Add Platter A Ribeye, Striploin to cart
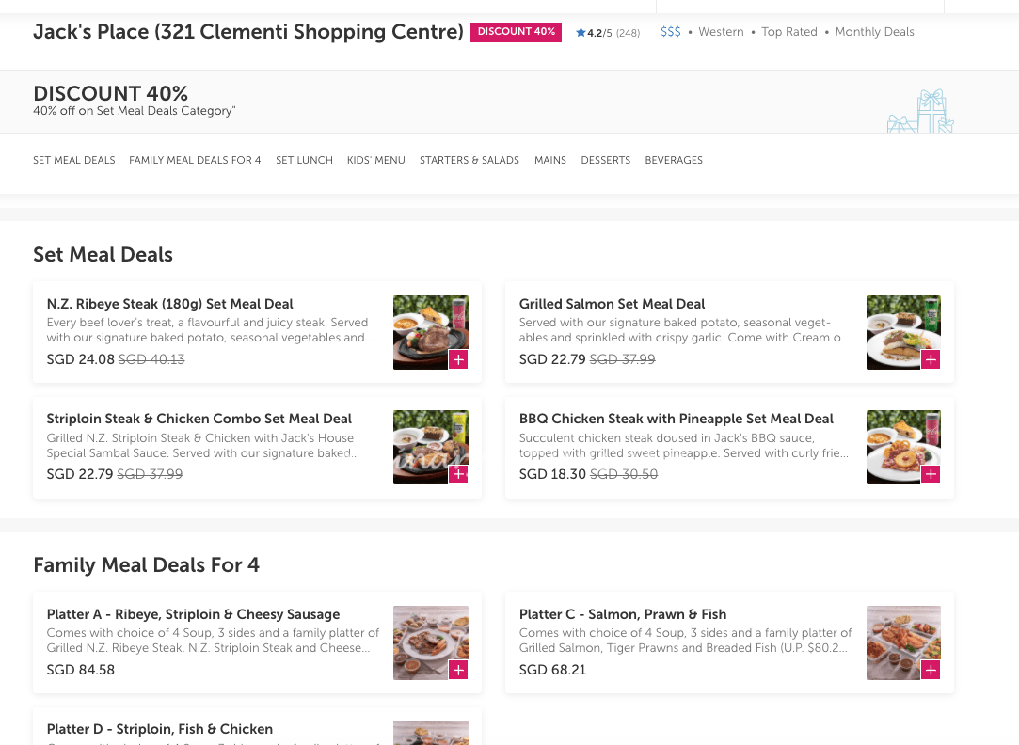Viewport: 1019px width, 745px height. 458,670
